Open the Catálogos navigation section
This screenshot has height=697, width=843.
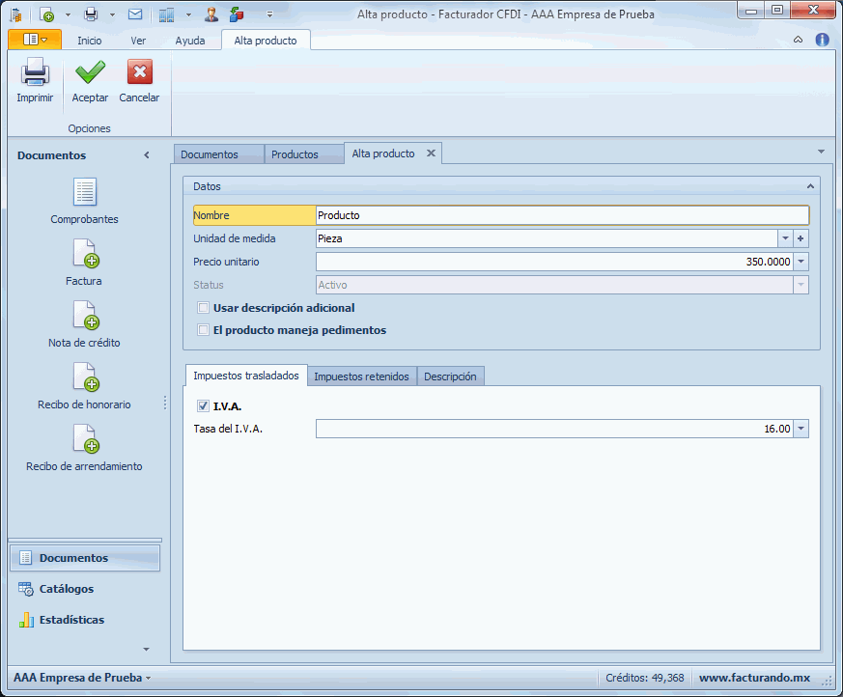pos(66,589)
